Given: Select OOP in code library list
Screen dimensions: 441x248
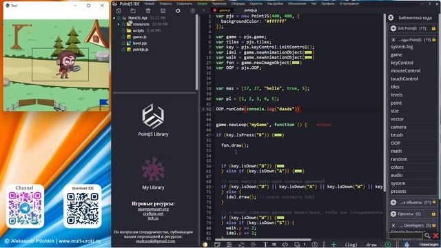Looking at the screenshot, I should (x=396, y=143).
